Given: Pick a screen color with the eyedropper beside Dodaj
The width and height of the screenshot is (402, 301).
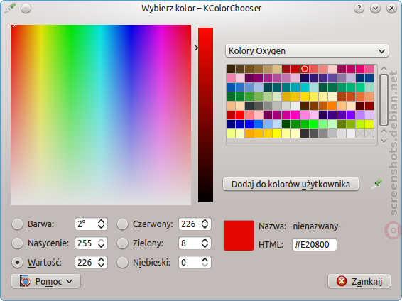Looking at the screenshot, I should 376,184.
